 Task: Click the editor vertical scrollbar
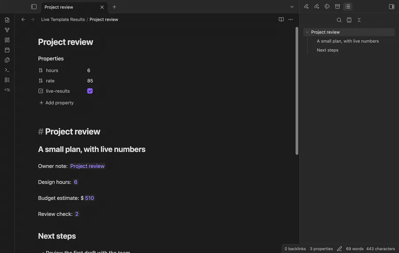tap(297, 91)
